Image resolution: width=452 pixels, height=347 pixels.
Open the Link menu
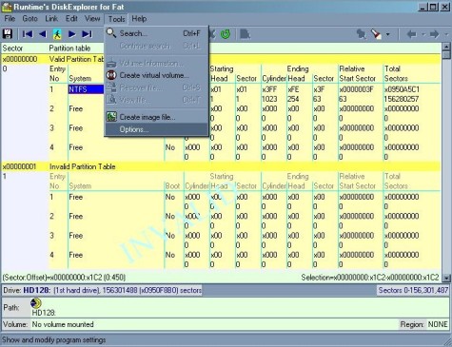pos(51,19)
